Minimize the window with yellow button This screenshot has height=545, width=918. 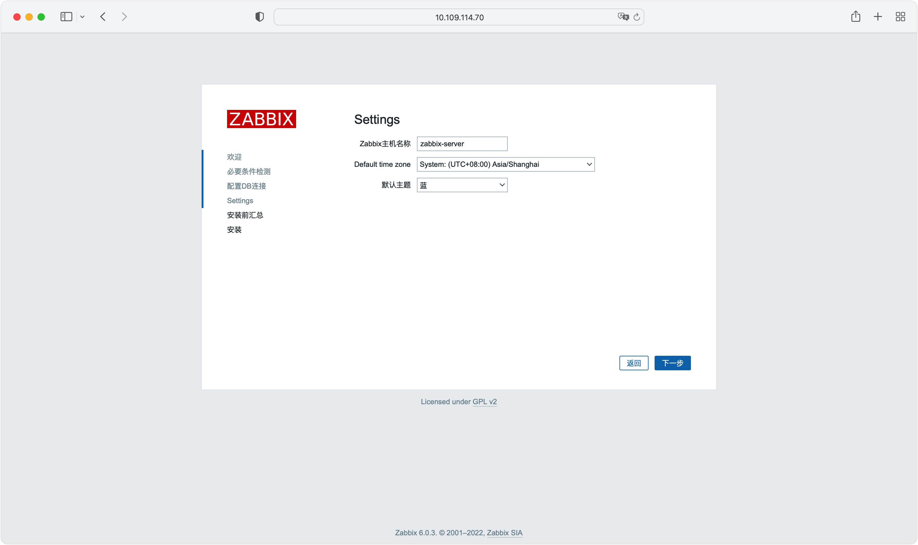coord(29,17)
